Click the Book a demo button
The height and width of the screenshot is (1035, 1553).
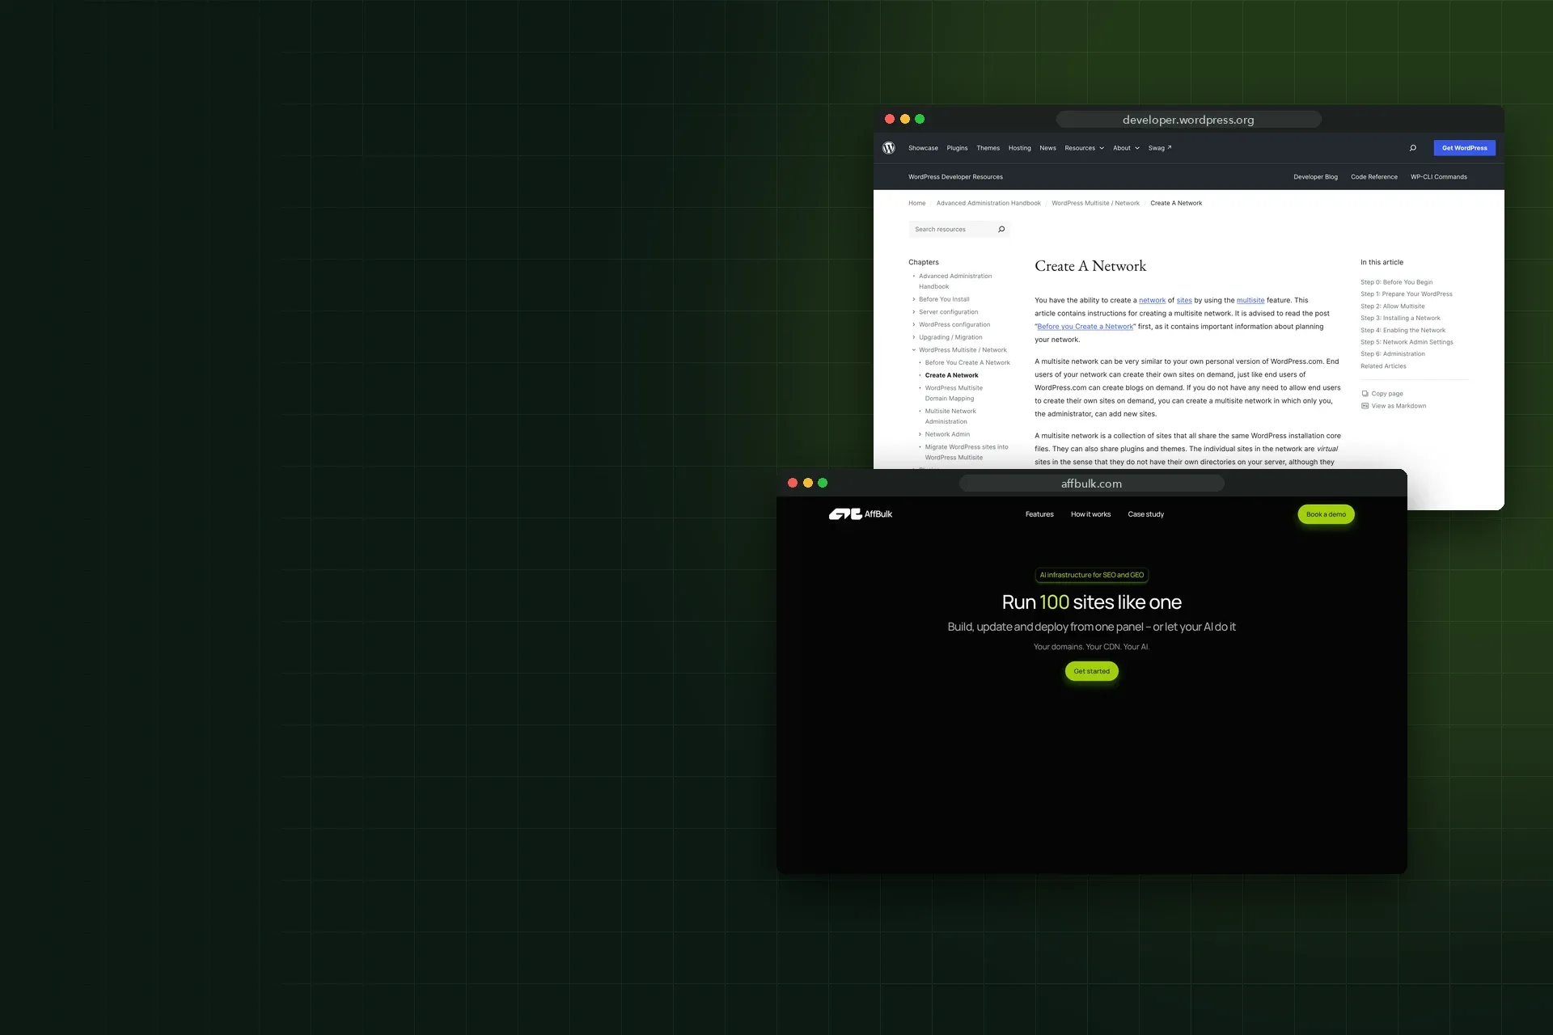[1326, 514]
